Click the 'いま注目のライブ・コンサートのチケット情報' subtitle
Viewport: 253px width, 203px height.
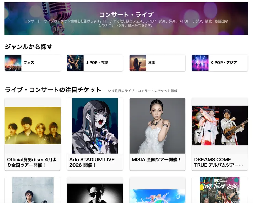[x=143, y=91]
